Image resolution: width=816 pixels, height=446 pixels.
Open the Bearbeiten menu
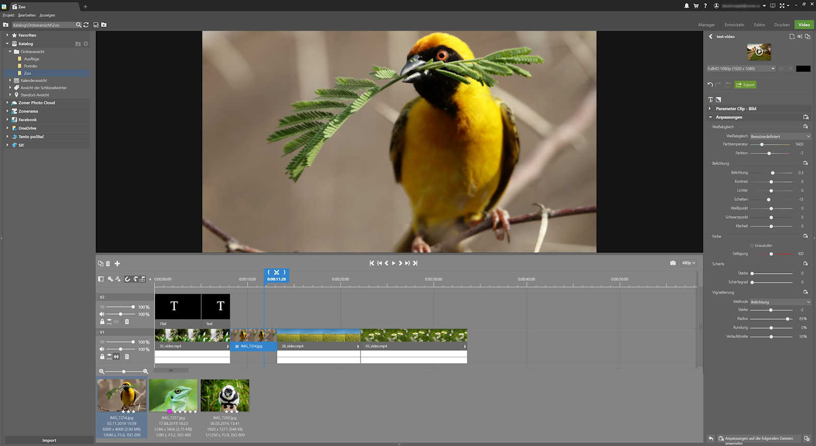pyautogui.click(x=27, y=15)
